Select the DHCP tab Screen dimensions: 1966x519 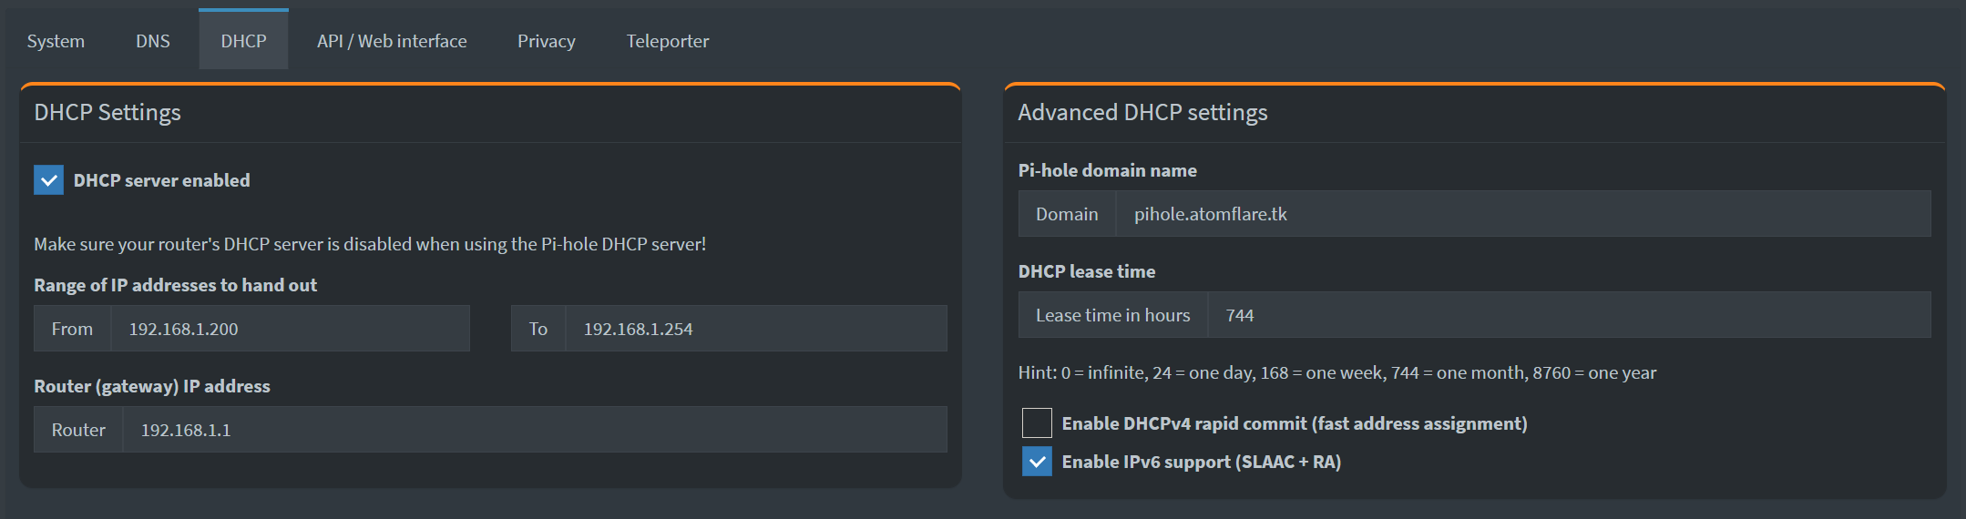point(243,41)
